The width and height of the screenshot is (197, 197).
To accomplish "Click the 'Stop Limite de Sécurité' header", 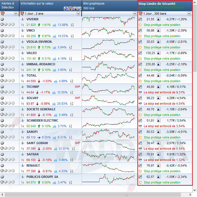I will 157,4.
